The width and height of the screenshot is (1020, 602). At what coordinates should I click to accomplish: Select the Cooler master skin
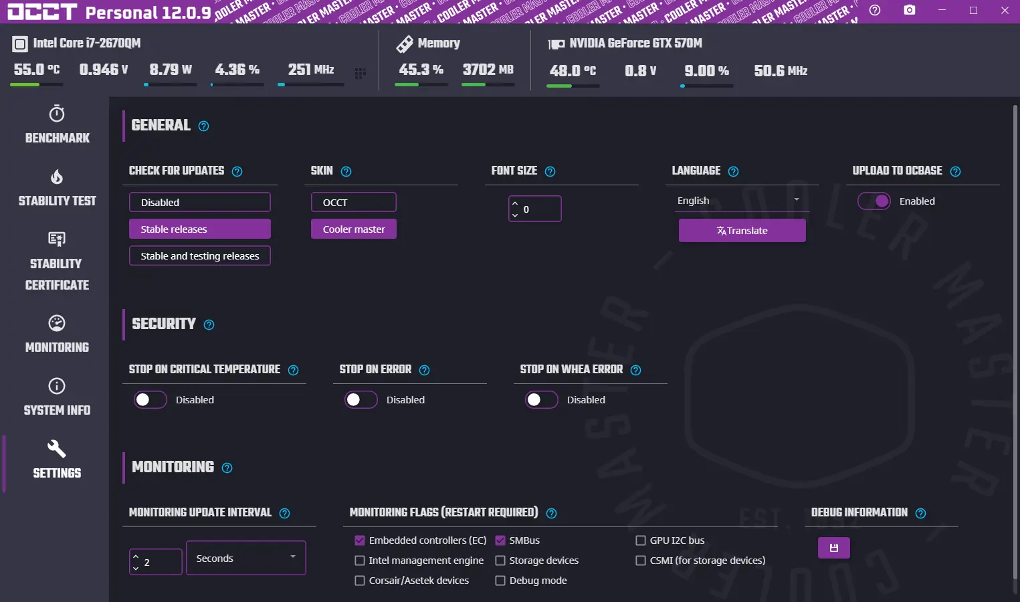pos(354,229)
